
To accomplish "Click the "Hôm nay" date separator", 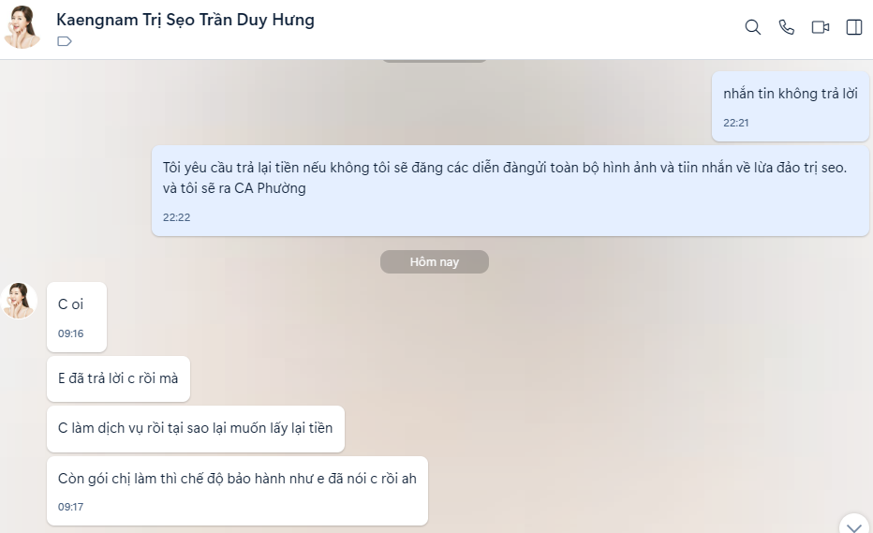I will (x=435, y=261).
